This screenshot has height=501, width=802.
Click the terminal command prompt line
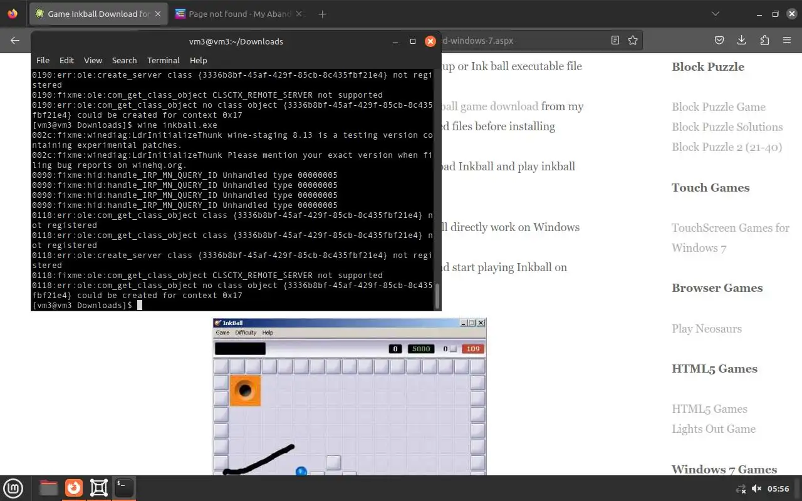click(232, 305)
